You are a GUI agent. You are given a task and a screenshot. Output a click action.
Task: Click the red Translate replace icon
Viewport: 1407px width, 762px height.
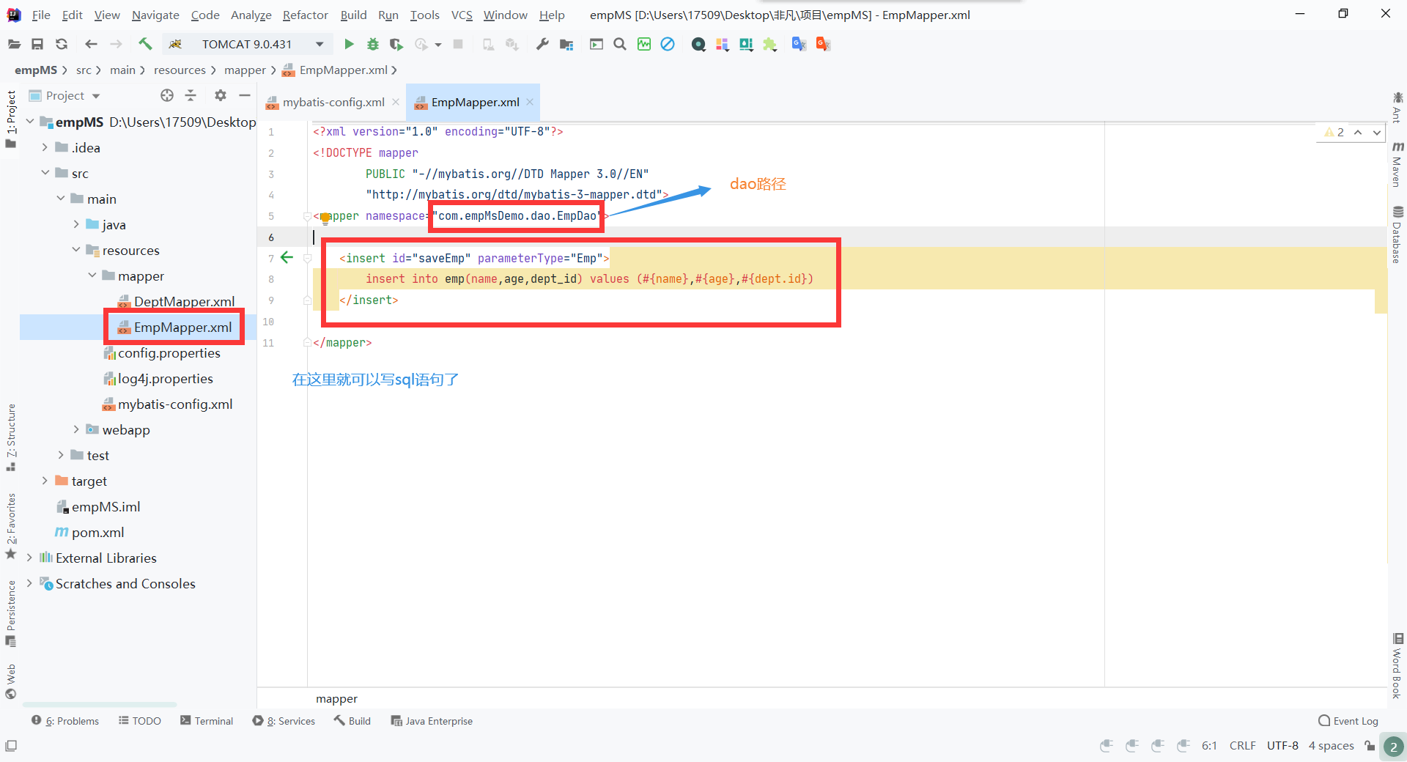823,45
